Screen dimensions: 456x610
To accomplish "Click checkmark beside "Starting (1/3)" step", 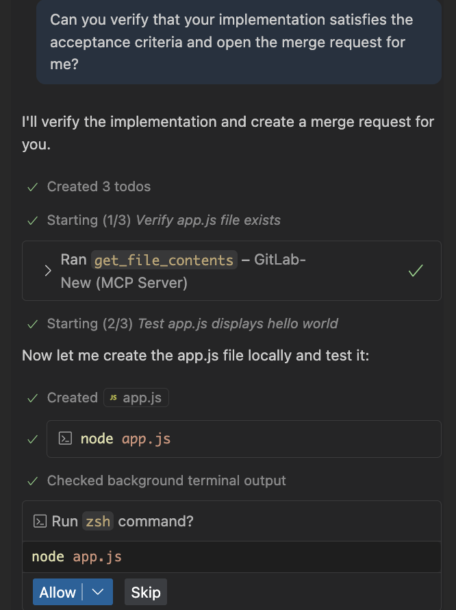I will [31, 221].
